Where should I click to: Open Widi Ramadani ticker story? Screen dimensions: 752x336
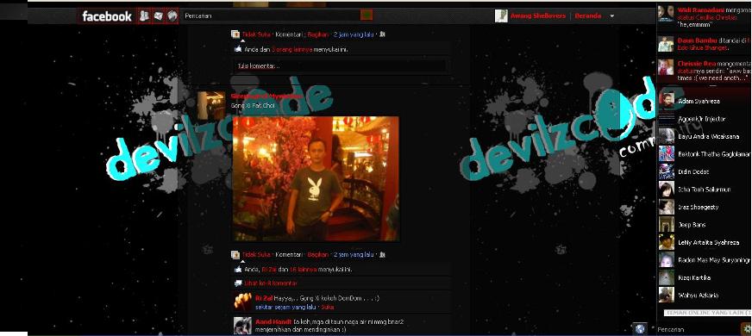click(x=705, y=16)
